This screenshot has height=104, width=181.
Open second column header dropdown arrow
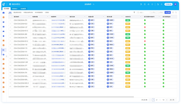48,17
